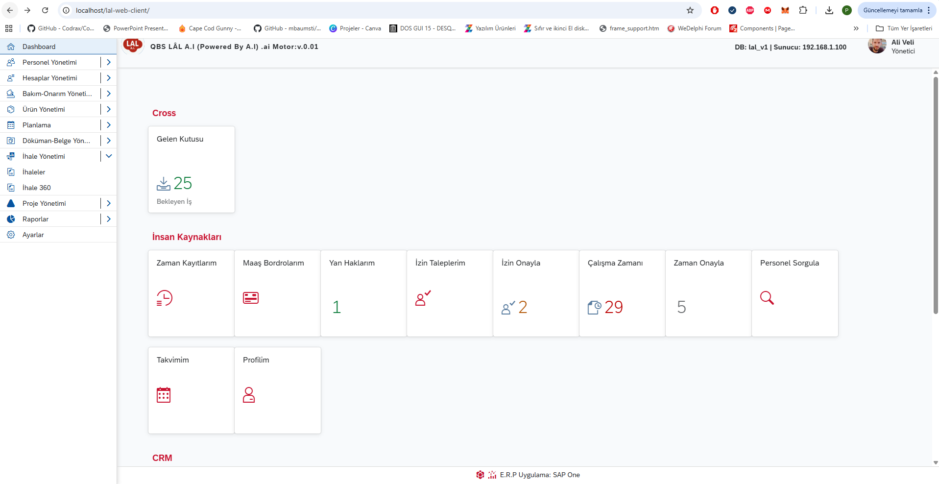Expand the Proje Yönetimi submenu arrow
The height and width of the screenshot is (484, 939).
pyautogui.click(x=109, y=203)
